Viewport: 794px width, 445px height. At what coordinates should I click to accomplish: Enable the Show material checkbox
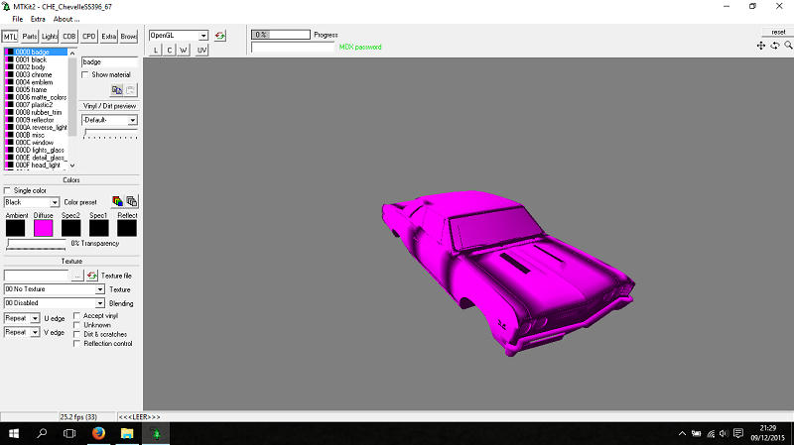tap(85, 74)
